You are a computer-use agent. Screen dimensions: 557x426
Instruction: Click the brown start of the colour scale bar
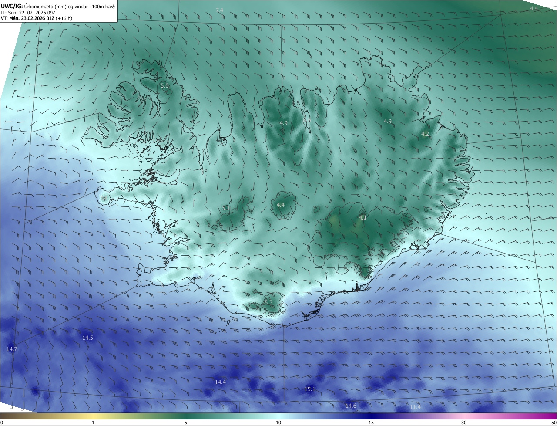click(x=4, y=416)
